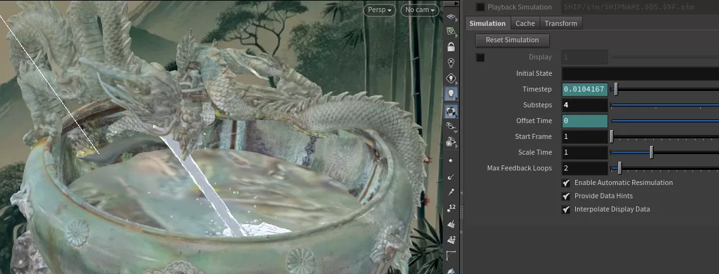719x274 pixels.
Task: Click the corner-shaped hulls display icon
Action: (451, 256)
